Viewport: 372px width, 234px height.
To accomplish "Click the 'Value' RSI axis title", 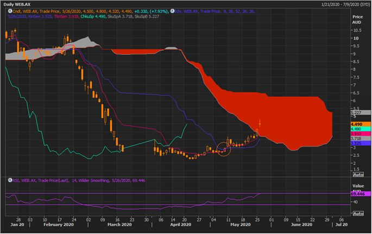I will tap(358, 186).
